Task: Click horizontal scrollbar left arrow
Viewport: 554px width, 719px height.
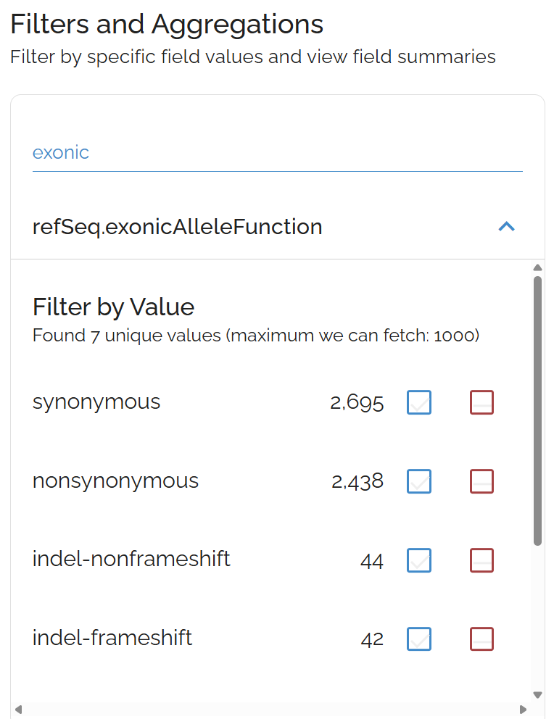Action: (20, 709)
